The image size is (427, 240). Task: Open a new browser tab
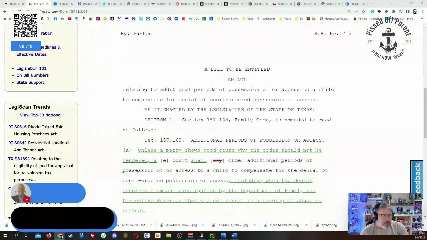point(372,4)
